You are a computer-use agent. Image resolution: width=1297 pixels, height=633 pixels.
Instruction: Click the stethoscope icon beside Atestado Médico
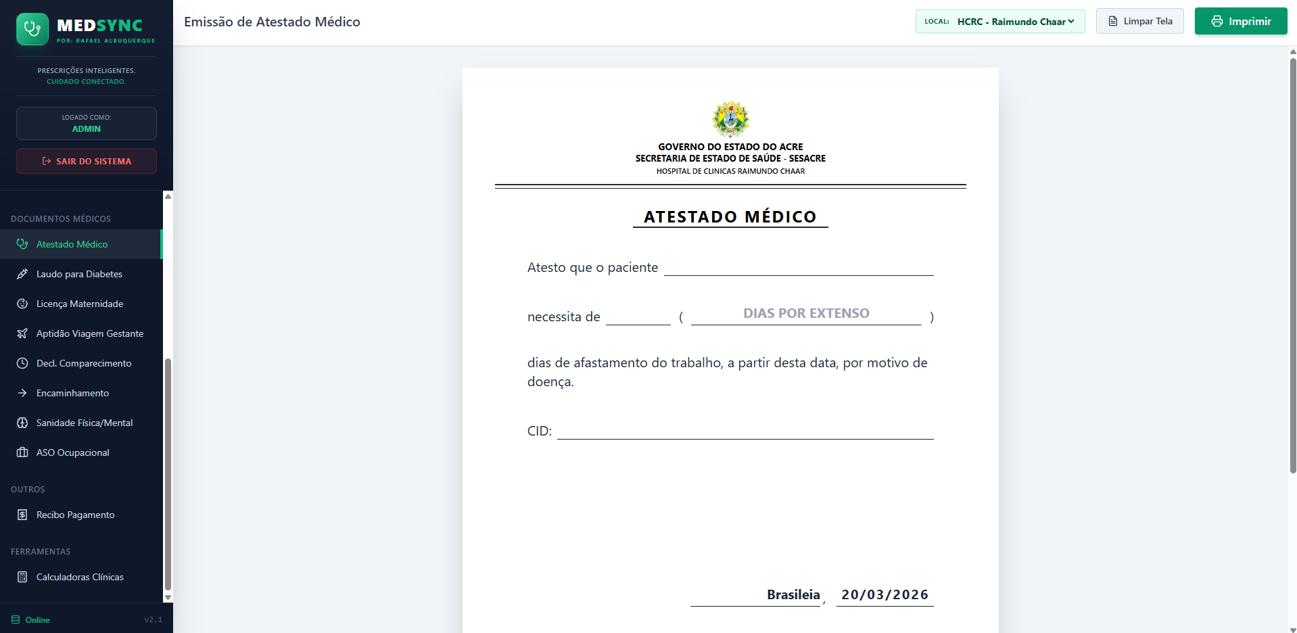click(x=22, y=244)
